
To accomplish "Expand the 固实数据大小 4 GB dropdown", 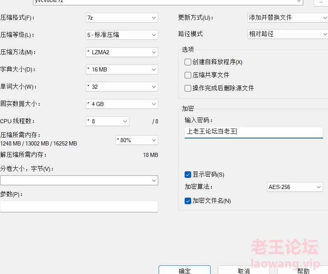I will click(122, 104).
